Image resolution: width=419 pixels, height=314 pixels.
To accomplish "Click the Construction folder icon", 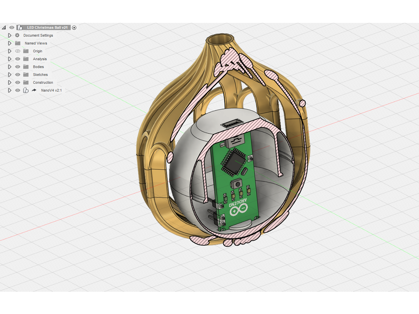I will pos(26,82).
